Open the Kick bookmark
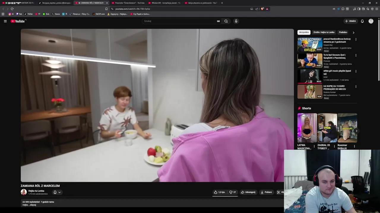This screenshot has height=213, width=380. point(46,14)
